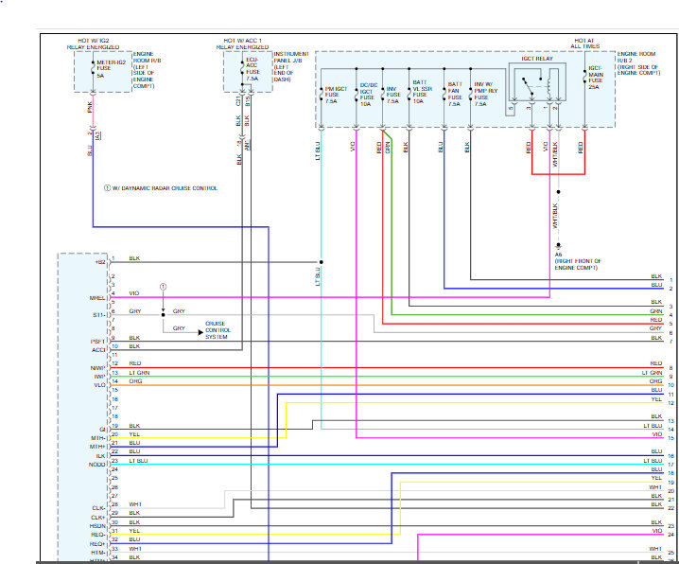Screen dimensions: 679x564
Task: Click the MTH+ terminal label
Action: coord(97,447)
